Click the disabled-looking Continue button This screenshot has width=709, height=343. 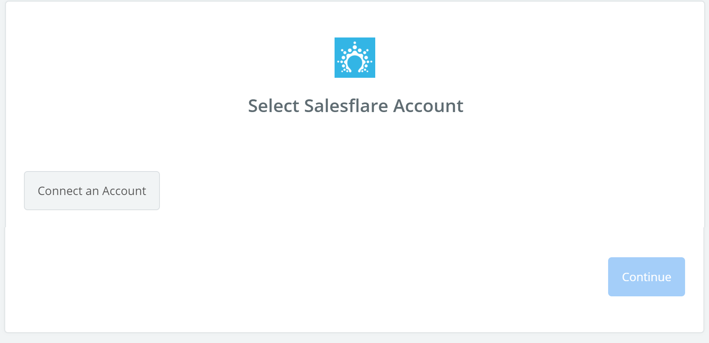(646, 277)
